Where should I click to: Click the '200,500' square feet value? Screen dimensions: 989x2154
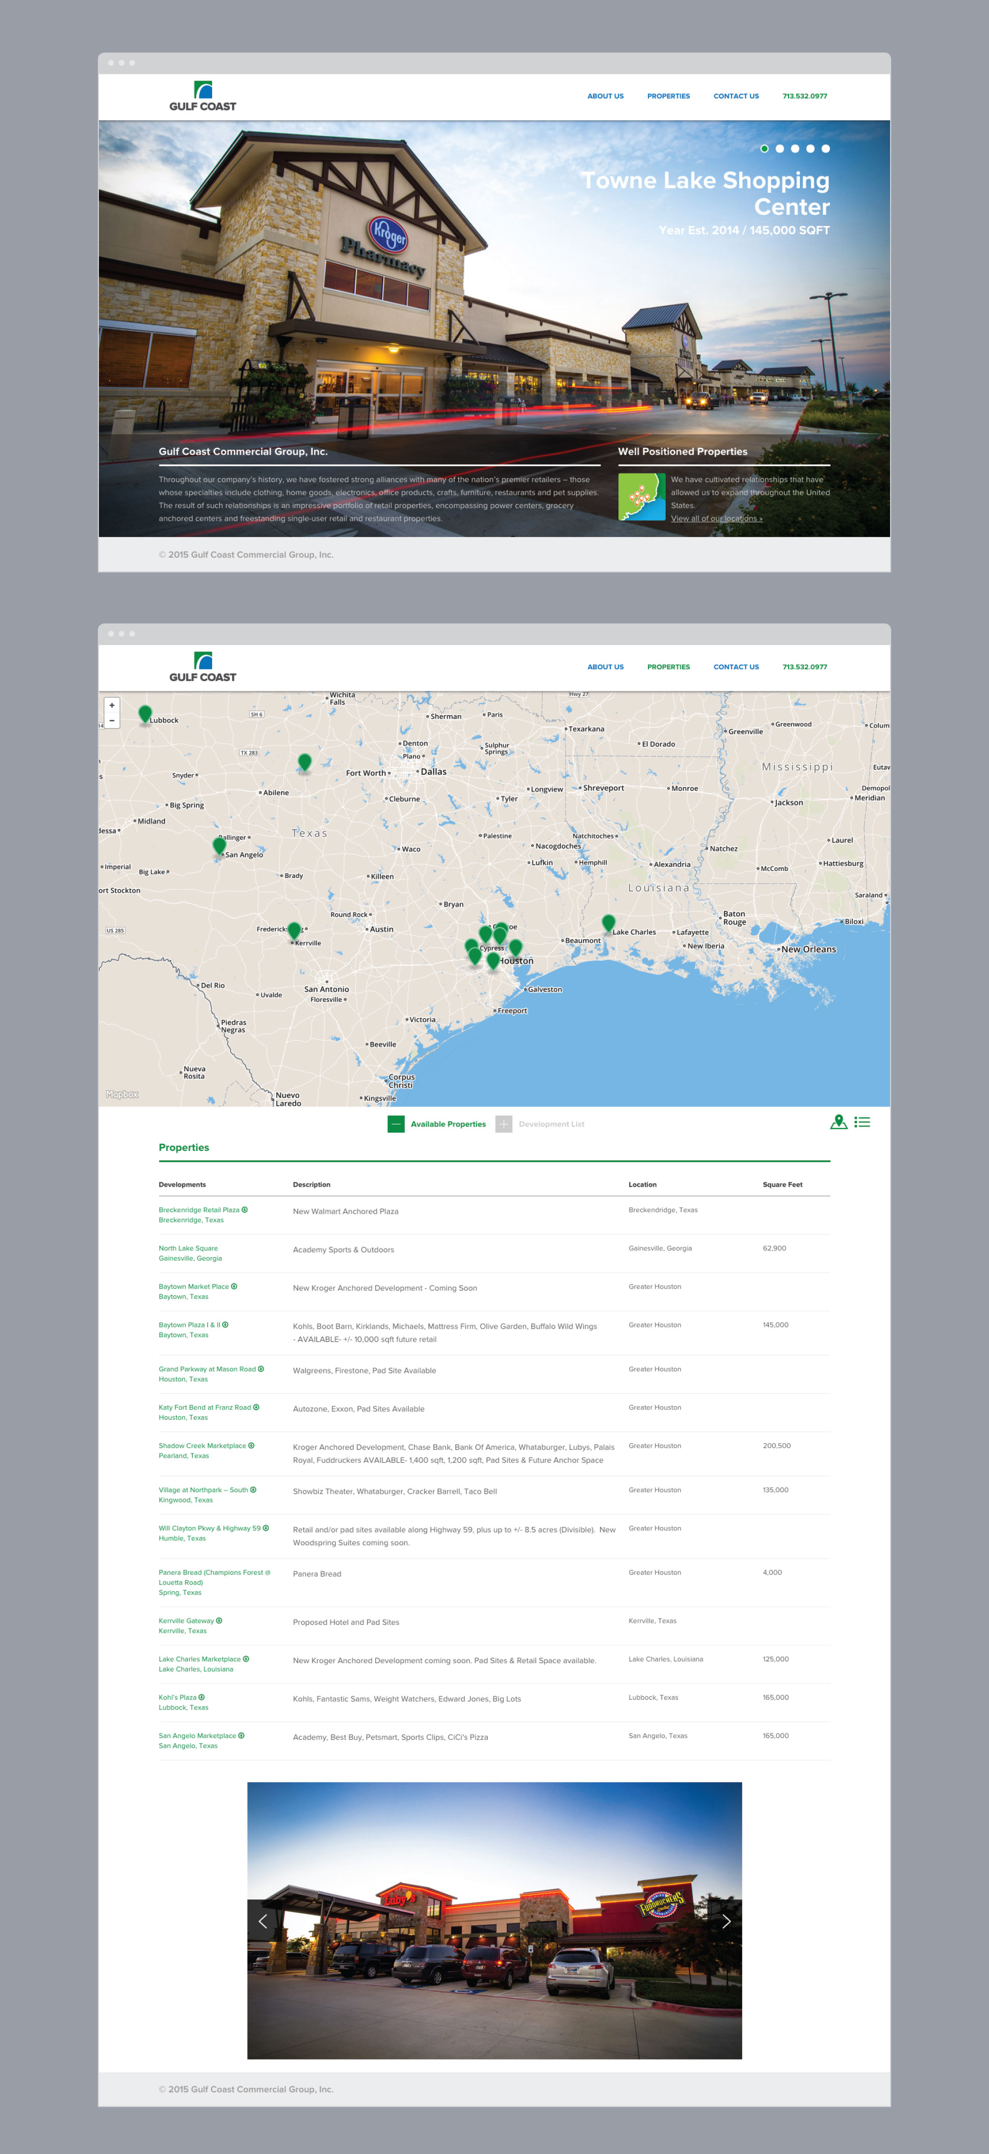777,1446
